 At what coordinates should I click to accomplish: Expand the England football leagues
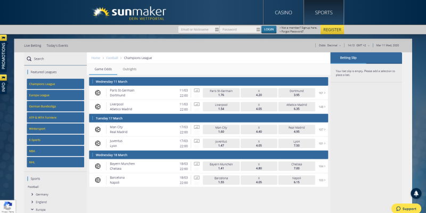[32, 202]
